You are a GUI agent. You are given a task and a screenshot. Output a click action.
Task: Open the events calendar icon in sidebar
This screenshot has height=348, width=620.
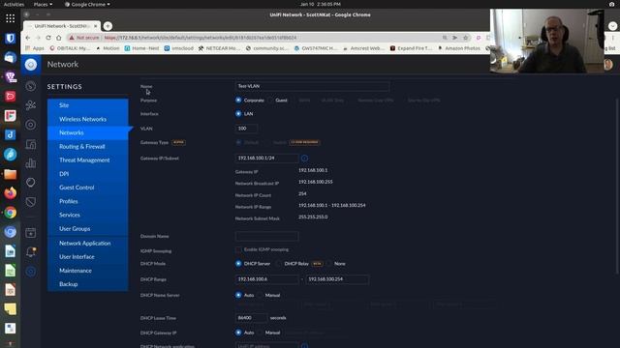(x=31, y=233)
